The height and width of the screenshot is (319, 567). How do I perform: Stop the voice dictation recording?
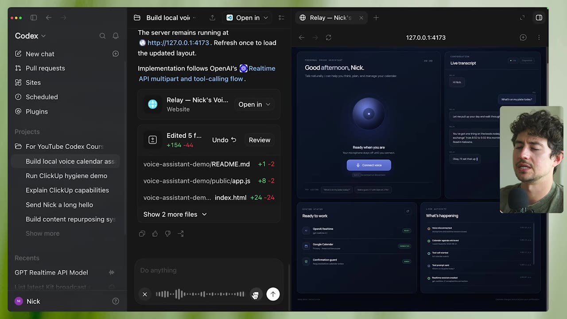(x=255, y=294)
